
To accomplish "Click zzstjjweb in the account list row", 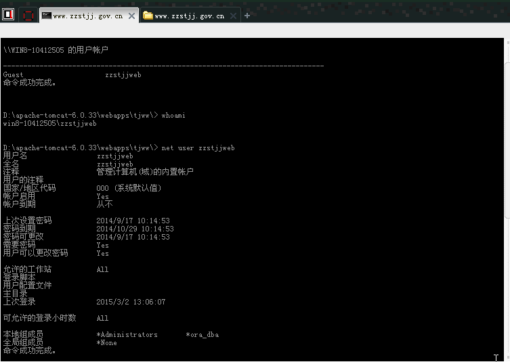I will pos(123,75).
